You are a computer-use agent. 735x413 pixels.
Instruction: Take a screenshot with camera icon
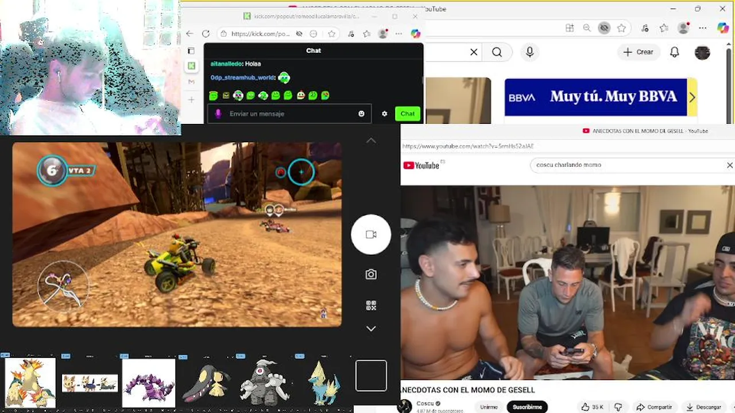point(371,274)
